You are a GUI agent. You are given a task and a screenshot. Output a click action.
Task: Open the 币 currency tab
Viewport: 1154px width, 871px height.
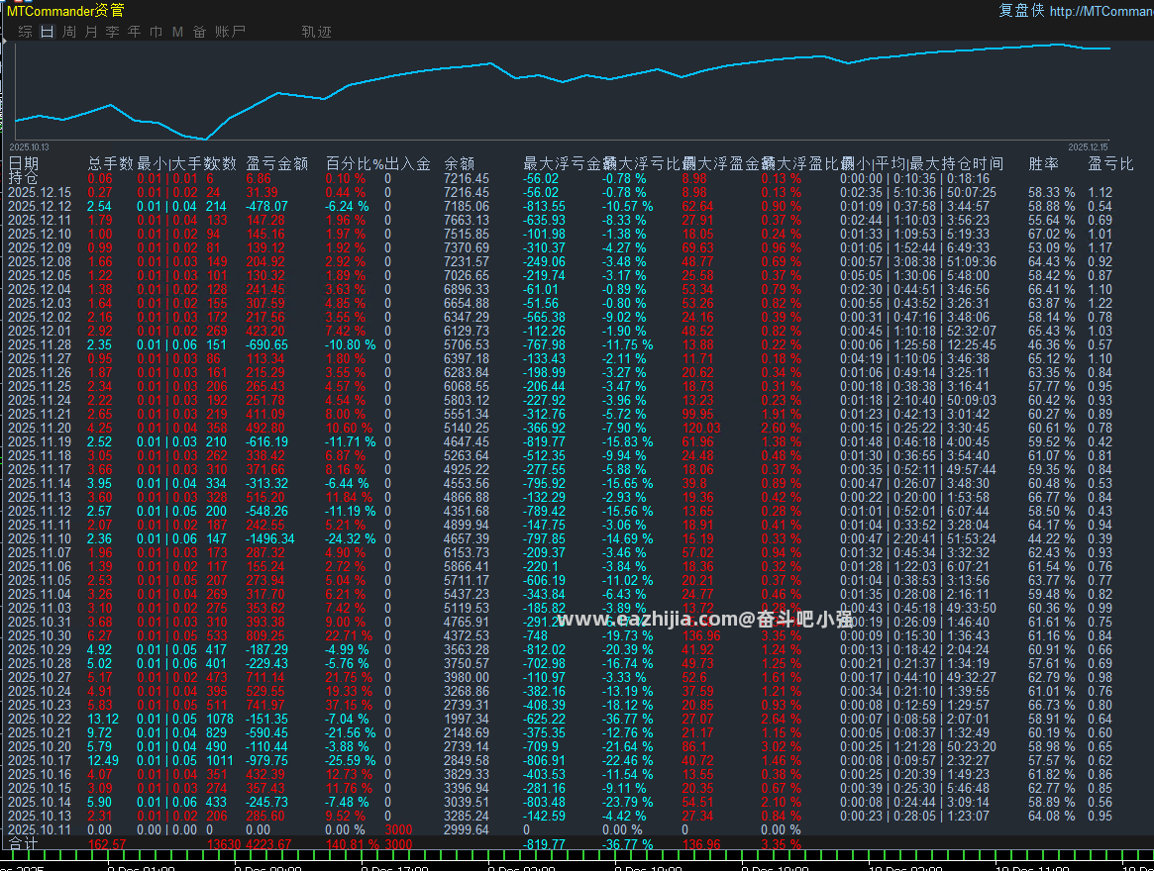pyautogui.click(x=157, y=32)
